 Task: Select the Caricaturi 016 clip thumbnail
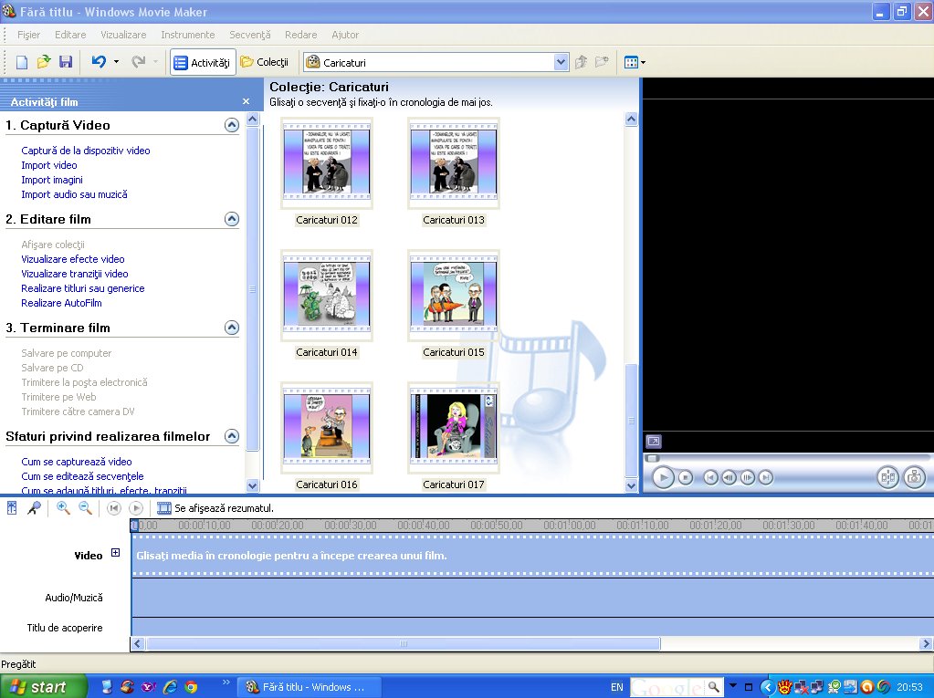(327, 428)
